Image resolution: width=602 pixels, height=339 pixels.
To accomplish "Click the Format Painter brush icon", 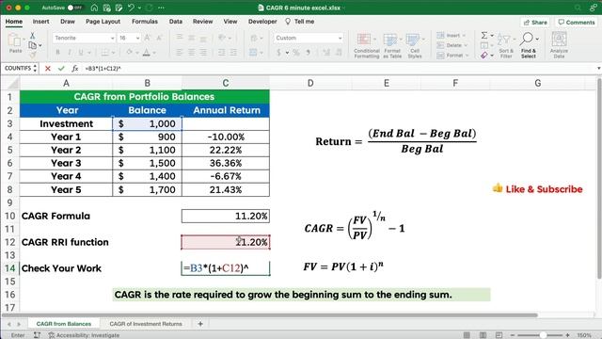I will (33, 55).
